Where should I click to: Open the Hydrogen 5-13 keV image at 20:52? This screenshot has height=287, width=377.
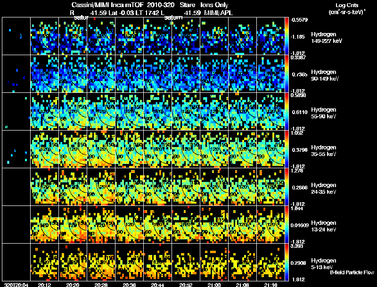186,262
